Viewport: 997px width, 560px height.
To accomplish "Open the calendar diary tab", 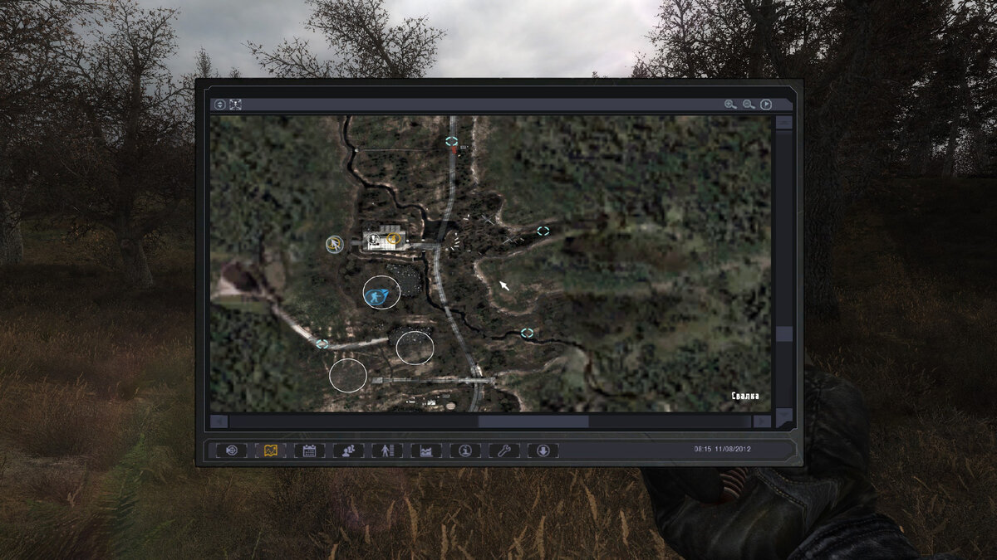I will coord(309,450).
